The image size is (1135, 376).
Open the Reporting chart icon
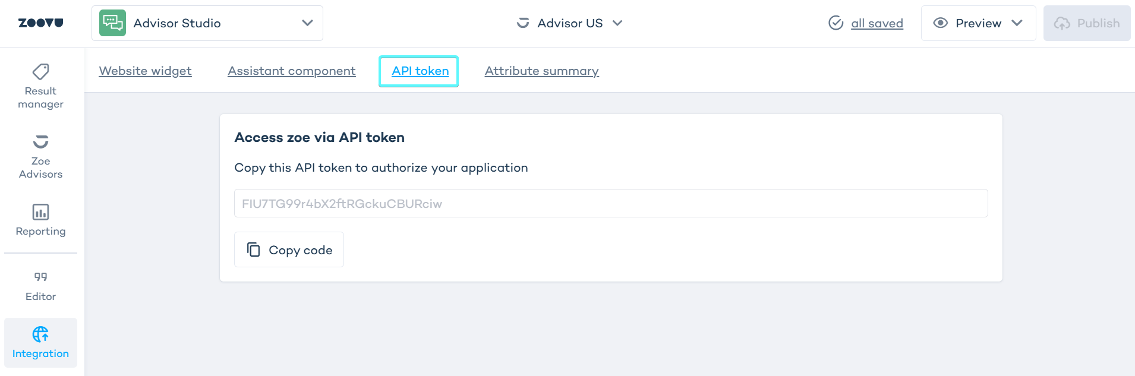pos(40,212)
